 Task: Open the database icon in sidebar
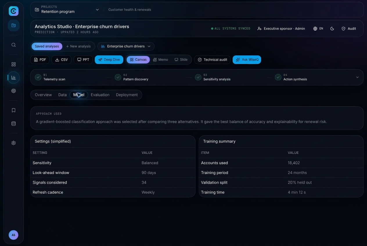13,124
